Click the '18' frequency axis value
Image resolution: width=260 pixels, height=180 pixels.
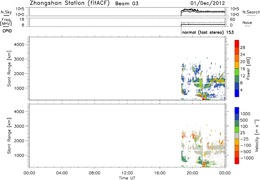pyautogui.click(x=22, y=19)
